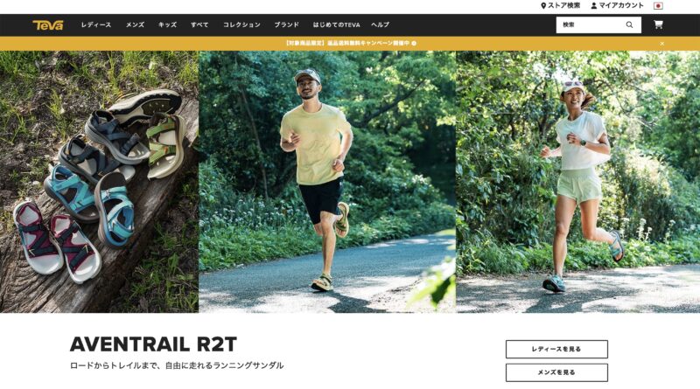700x389 pixels.
Task: Click the store locator pin icon
Action: tap(543, 6)
